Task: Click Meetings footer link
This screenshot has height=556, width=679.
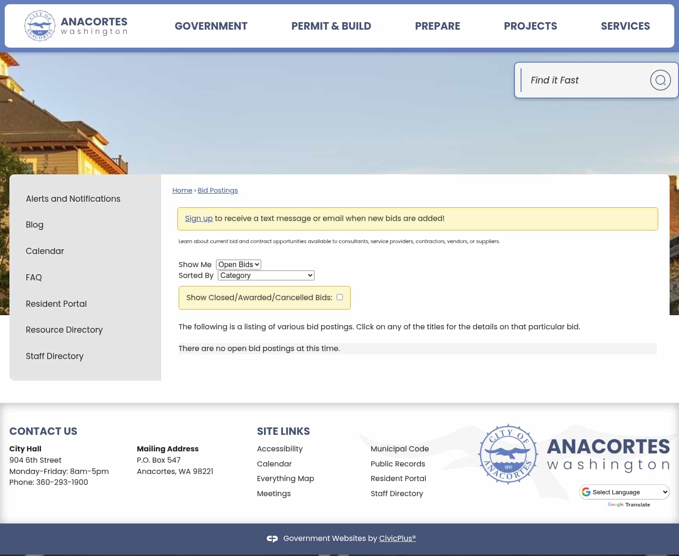Action: pos(274,494)
